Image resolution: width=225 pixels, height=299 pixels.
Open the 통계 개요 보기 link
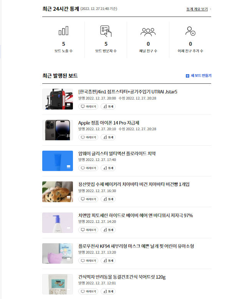(x=197, y=9)
